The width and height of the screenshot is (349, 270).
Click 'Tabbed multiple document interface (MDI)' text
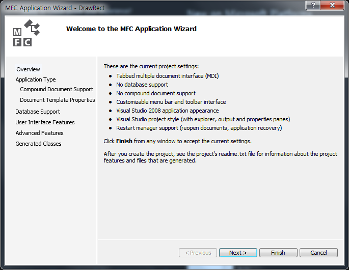(168, 76)
